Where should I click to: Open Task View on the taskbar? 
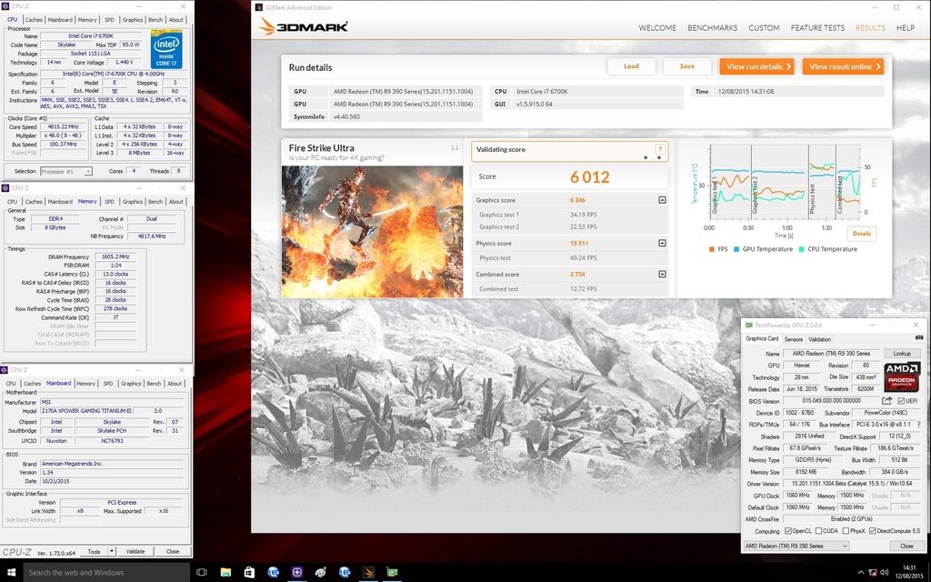coord(201,573)
